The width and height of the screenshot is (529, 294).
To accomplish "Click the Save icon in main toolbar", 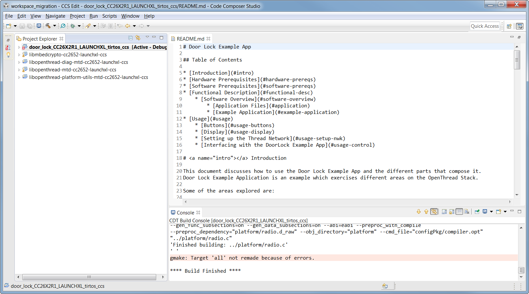I will tap(22, 26).
